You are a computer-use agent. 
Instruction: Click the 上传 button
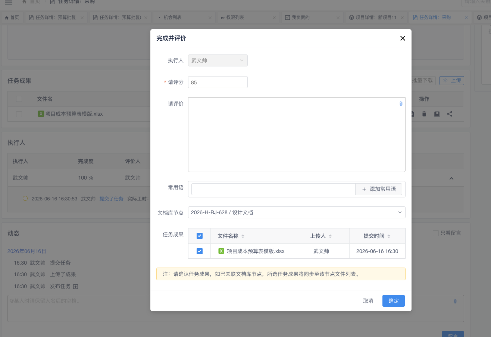(x=452, y=80)
